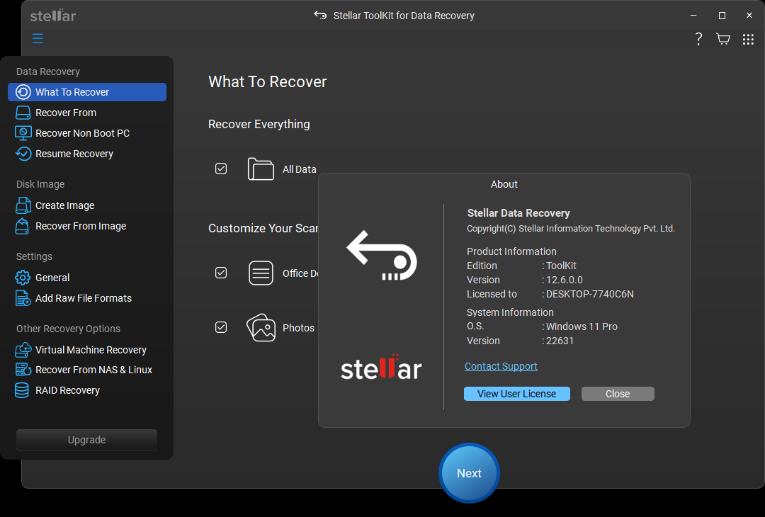Click the RAID Recovery database icon
Viewport: 765px width, 517px height.
point(21,390)
